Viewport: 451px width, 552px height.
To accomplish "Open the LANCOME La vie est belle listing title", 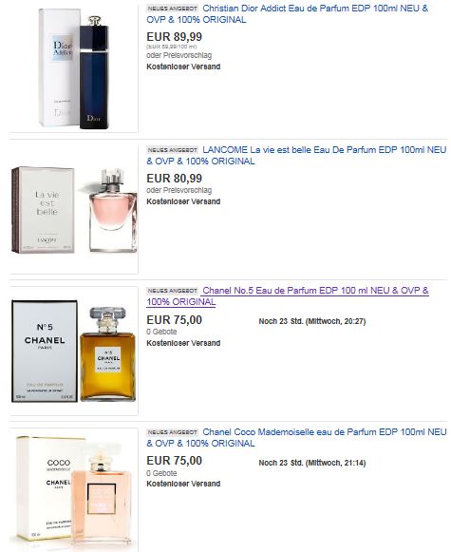I will click(x=296, y=156).
